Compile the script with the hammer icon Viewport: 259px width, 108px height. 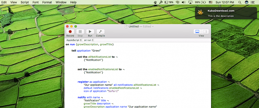pos(101,31)
